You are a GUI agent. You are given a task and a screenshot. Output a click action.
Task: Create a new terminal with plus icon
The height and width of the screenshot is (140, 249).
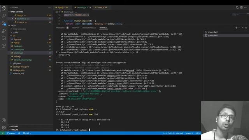point(236,28)
